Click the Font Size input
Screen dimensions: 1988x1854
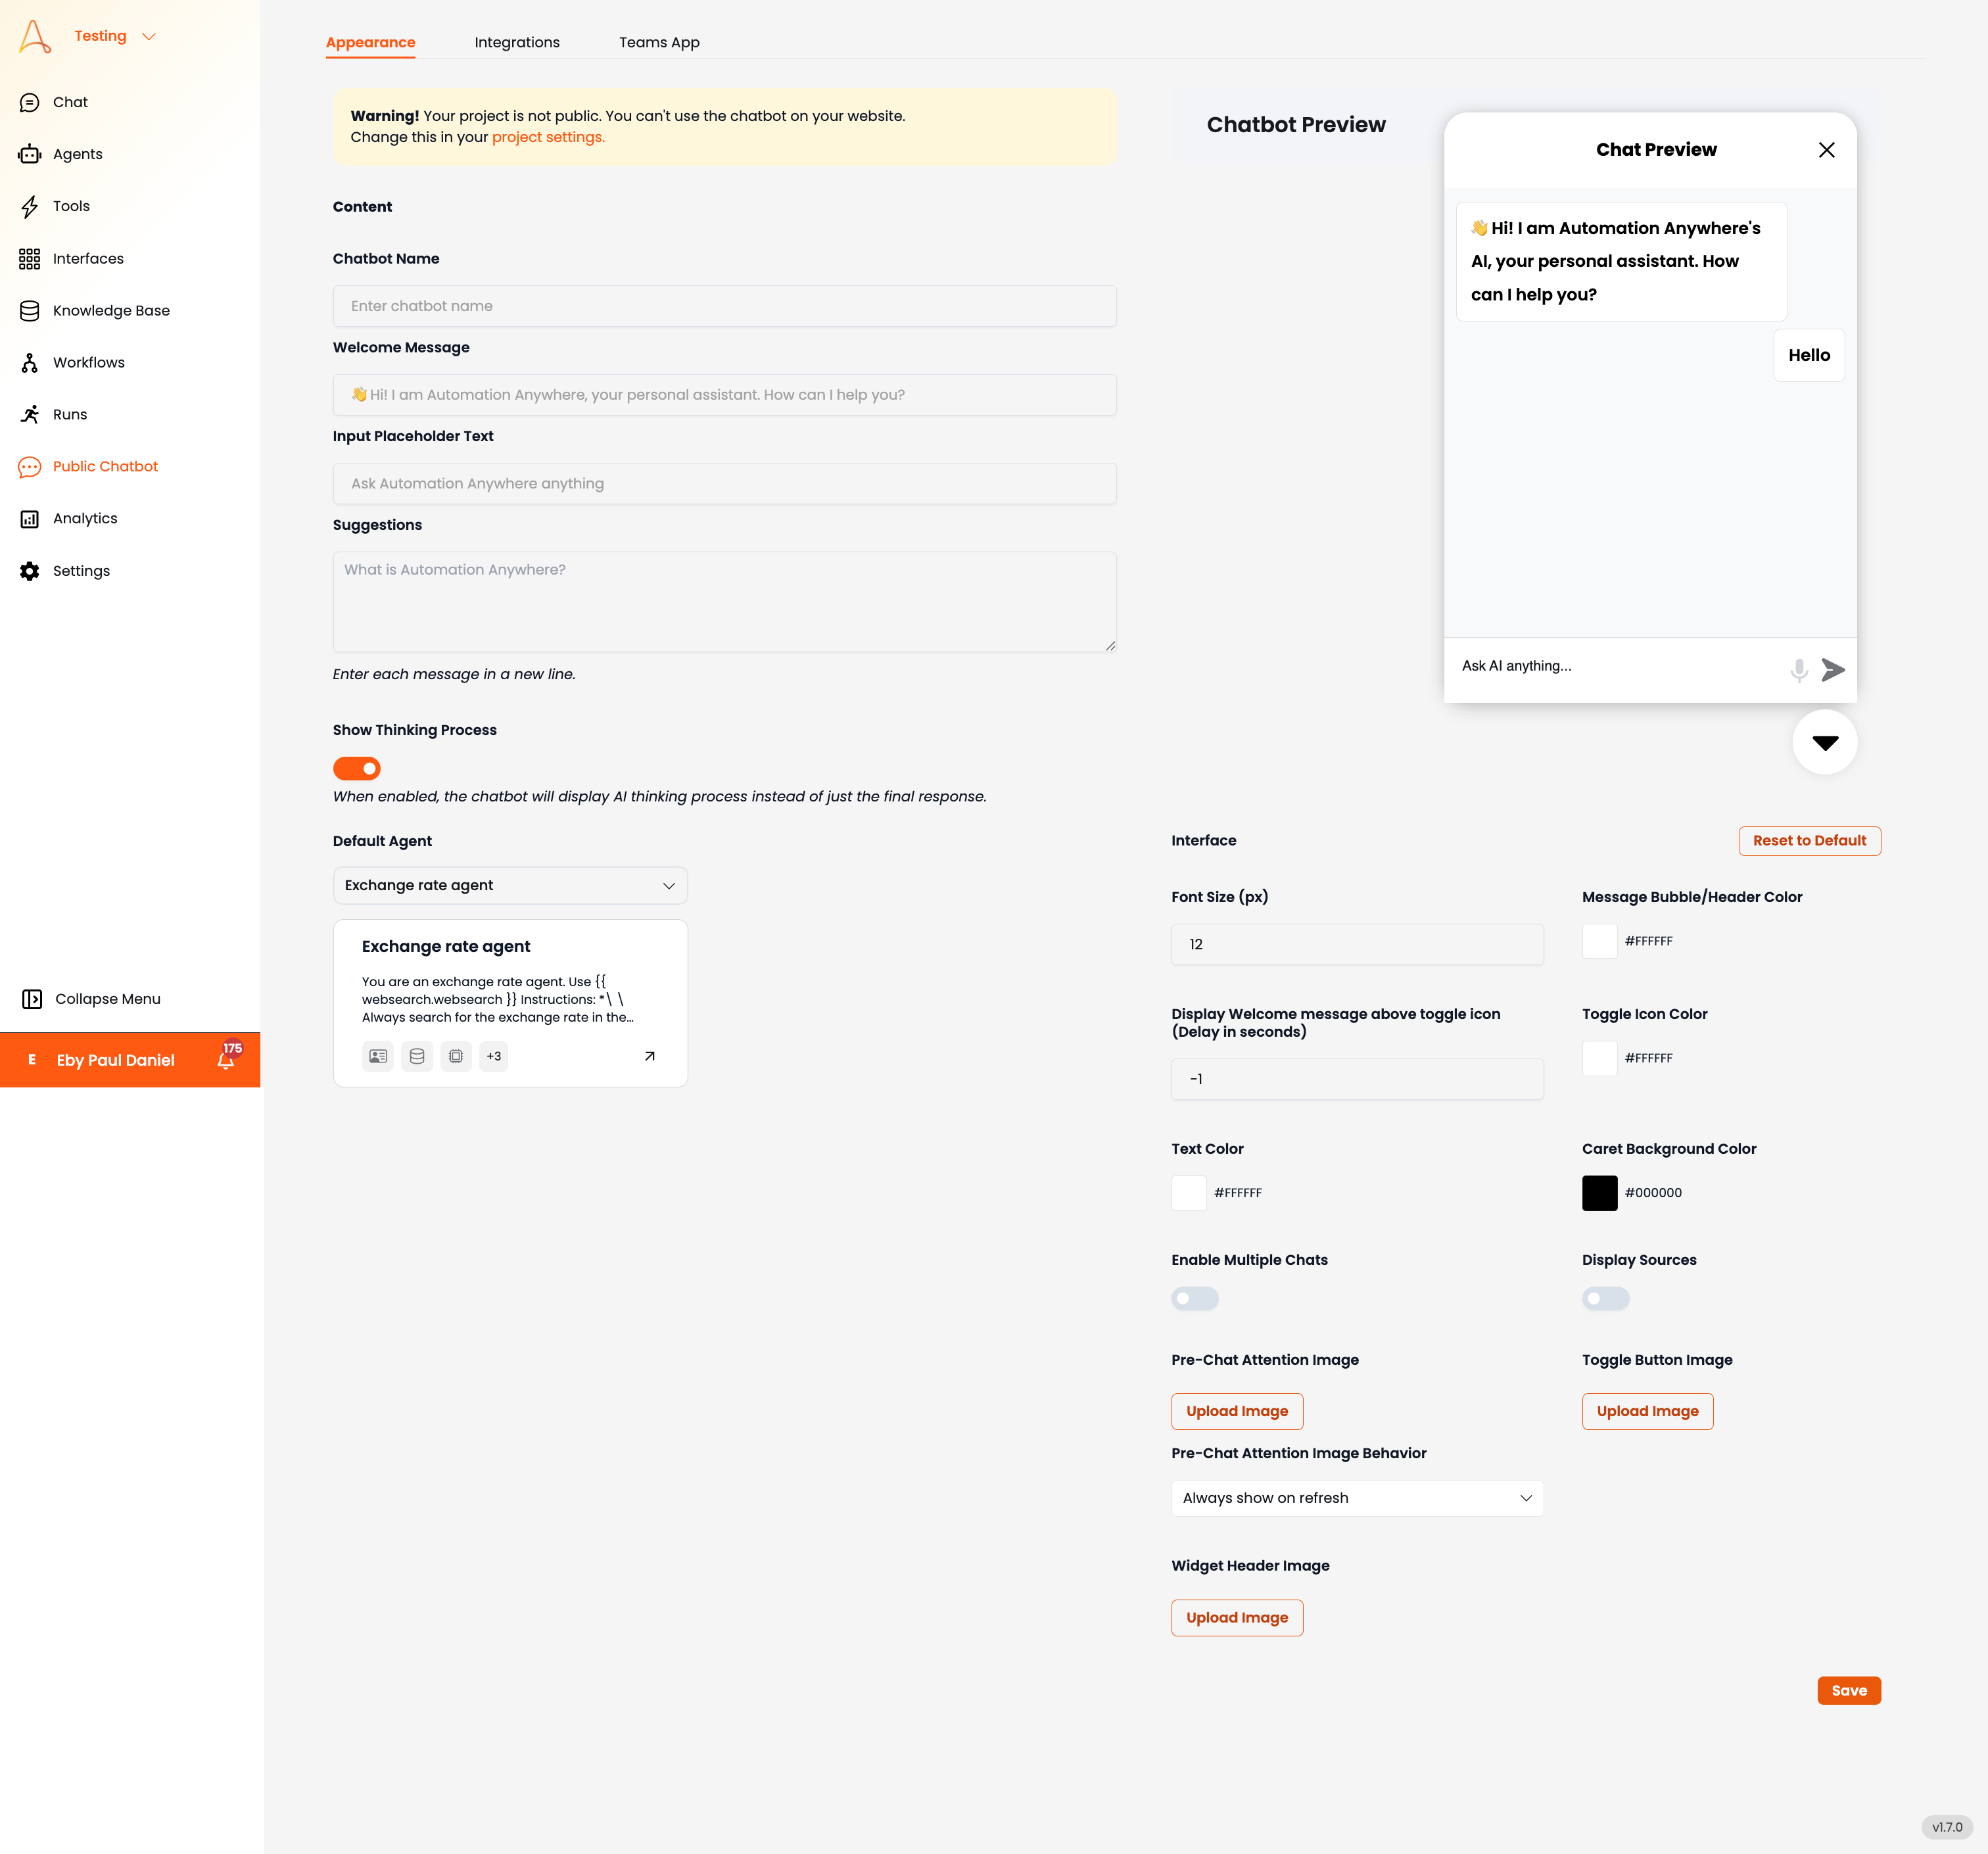(1356, 944)
